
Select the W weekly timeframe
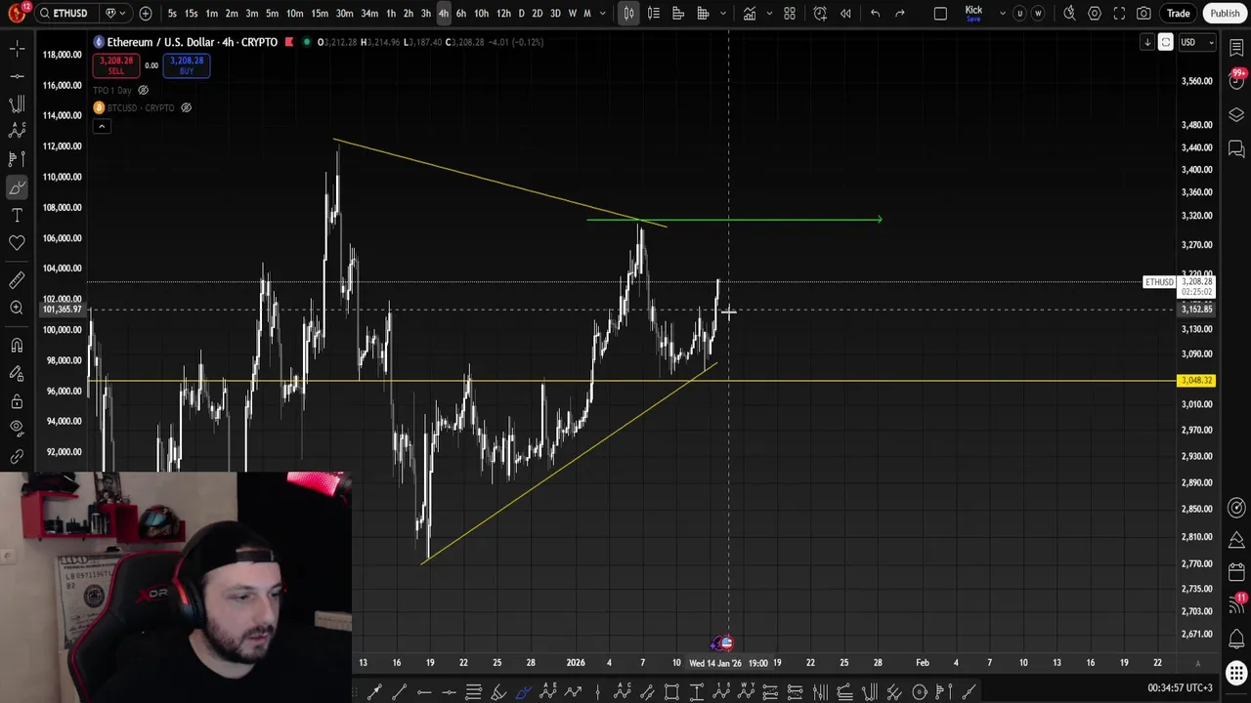(573, 13)
